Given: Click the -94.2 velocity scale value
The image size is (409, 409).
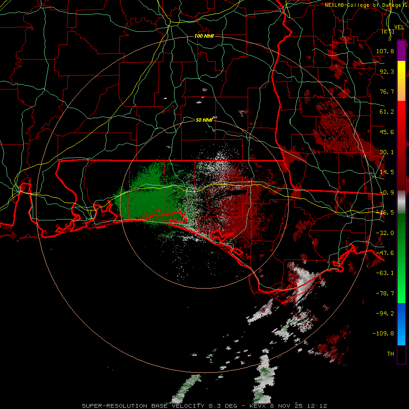Looking at the screenshot, I should tap(385, 314).
